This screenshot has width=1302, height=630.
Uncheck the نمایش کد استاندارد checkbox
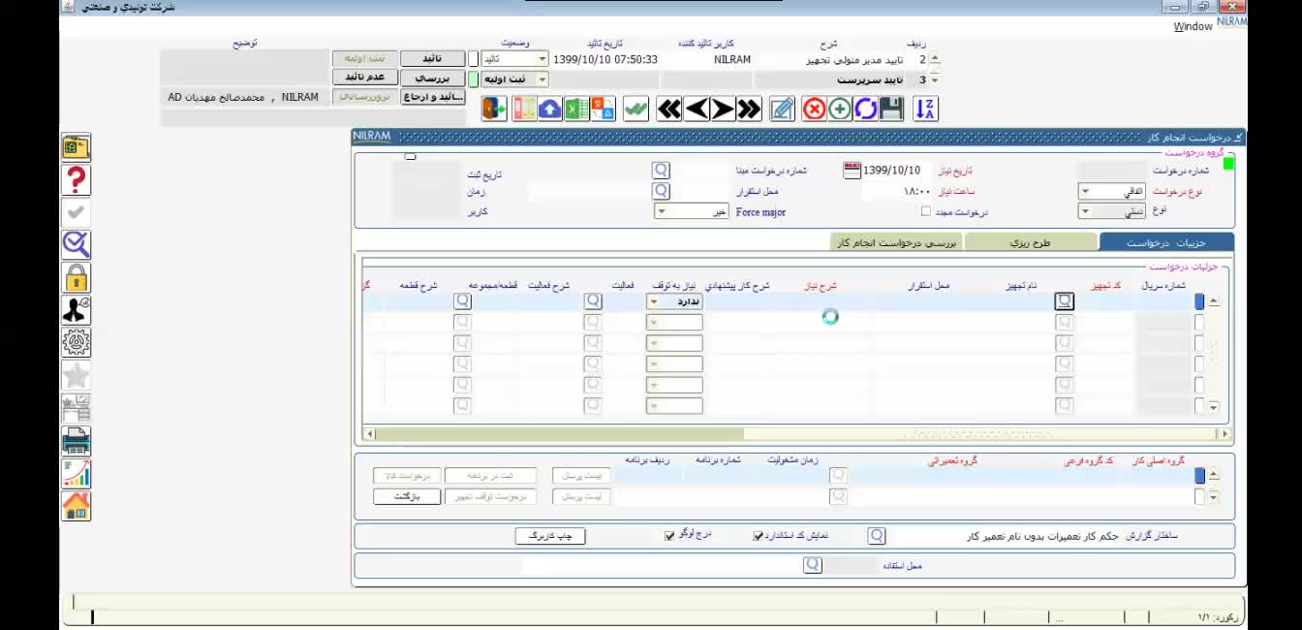point(758,535)
